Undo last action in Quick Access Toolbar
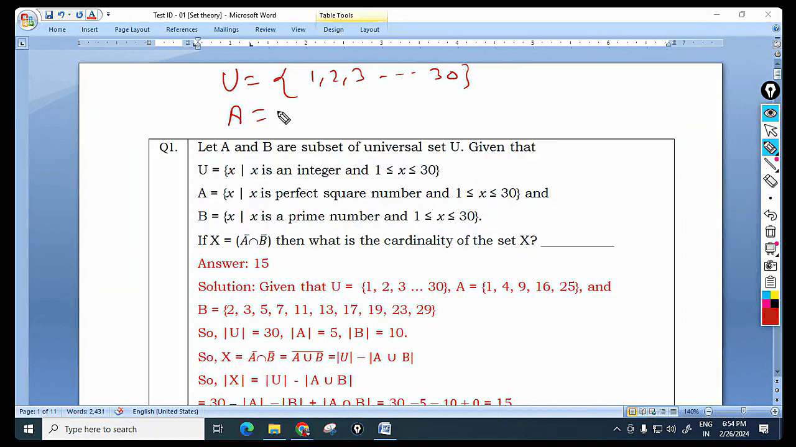 [x=60, y=15]
